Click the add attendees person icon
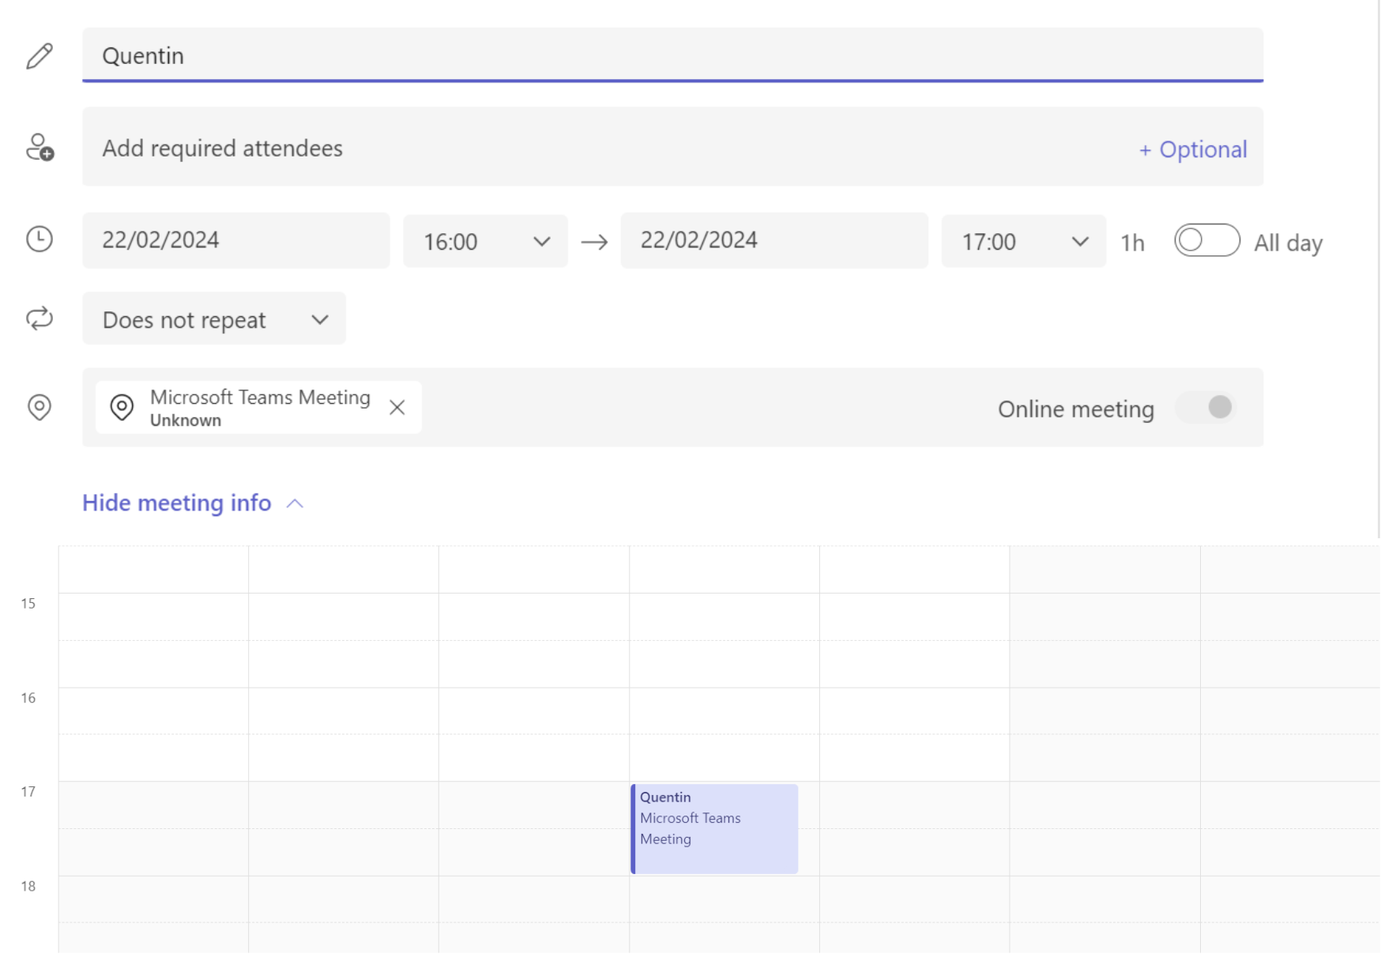This screenshot has width=1381, height=980. coord(40,148)
